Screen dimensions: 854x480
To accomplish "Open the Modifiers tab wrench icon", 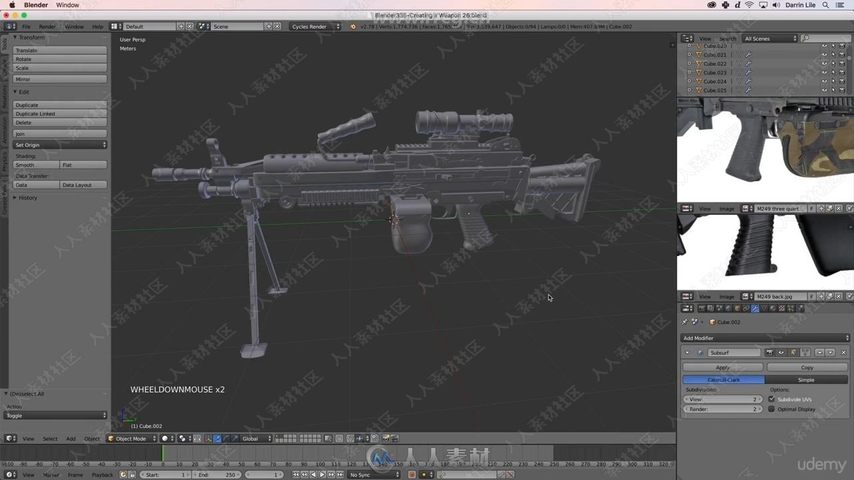I will pos(755,308).
